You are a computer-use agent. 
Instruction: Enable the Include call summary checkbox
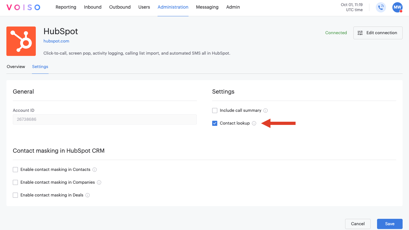point(215,111)
